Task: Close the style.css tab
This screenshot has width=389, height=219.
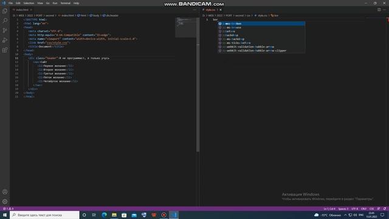Action: point(221,10)
